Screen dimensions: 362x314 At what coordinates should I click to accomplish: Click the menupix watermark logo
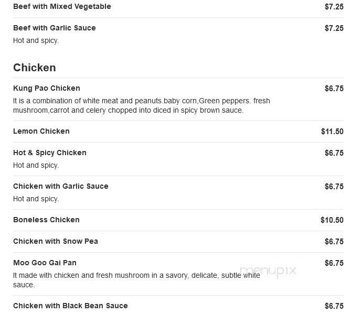(268, 270)
